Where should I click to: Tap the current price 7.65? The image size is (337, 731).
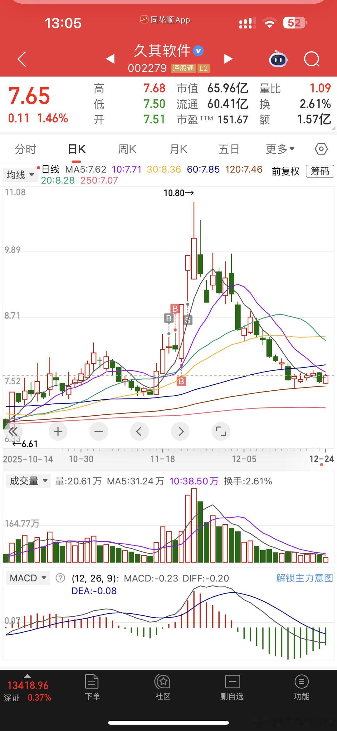[29, 96]
